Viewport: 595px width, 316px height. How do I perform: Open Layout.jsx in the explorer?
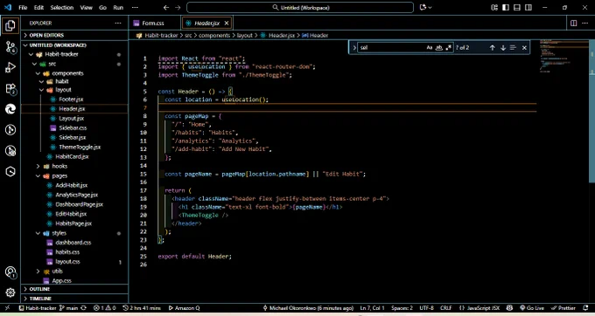72,119
